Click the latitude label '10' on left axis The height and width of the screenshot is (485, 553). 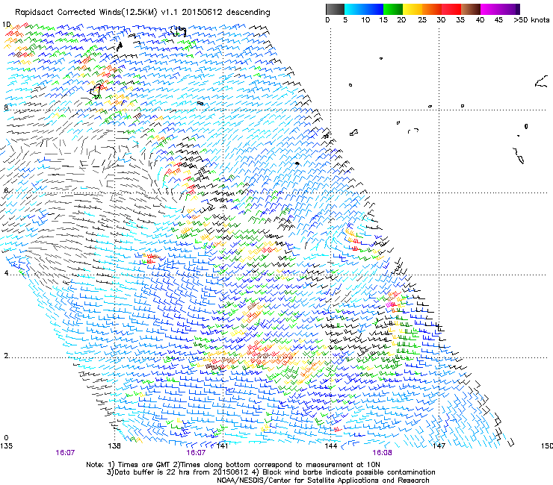point(6,25)
